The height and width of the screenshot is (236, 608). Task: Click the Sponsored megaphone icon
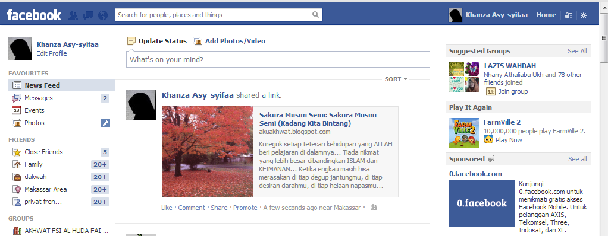(x=491, y=159)
